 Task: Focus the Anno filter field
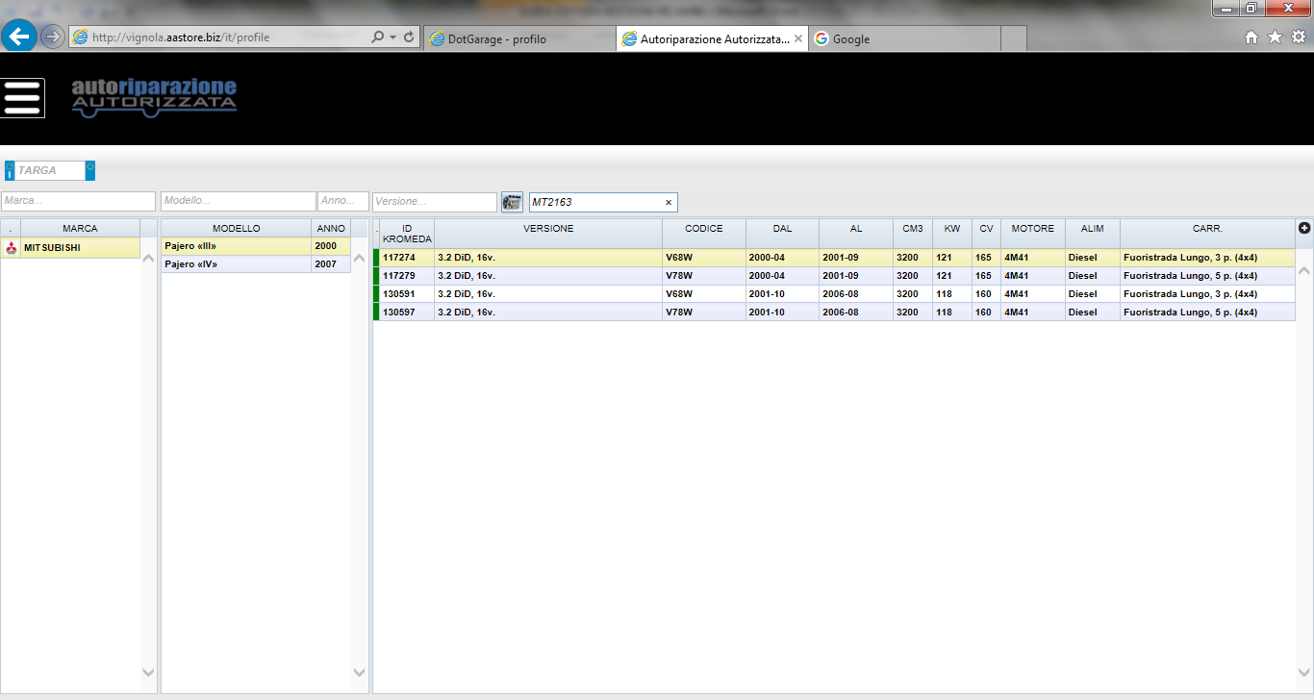(x=343, y=202)
